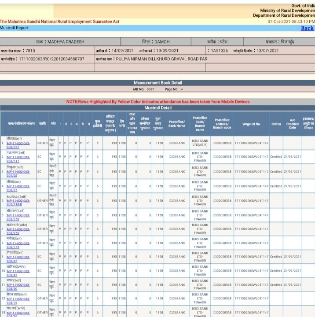
Task: Select work code 1711002063/RC/22012034580707
Action: 51,59
